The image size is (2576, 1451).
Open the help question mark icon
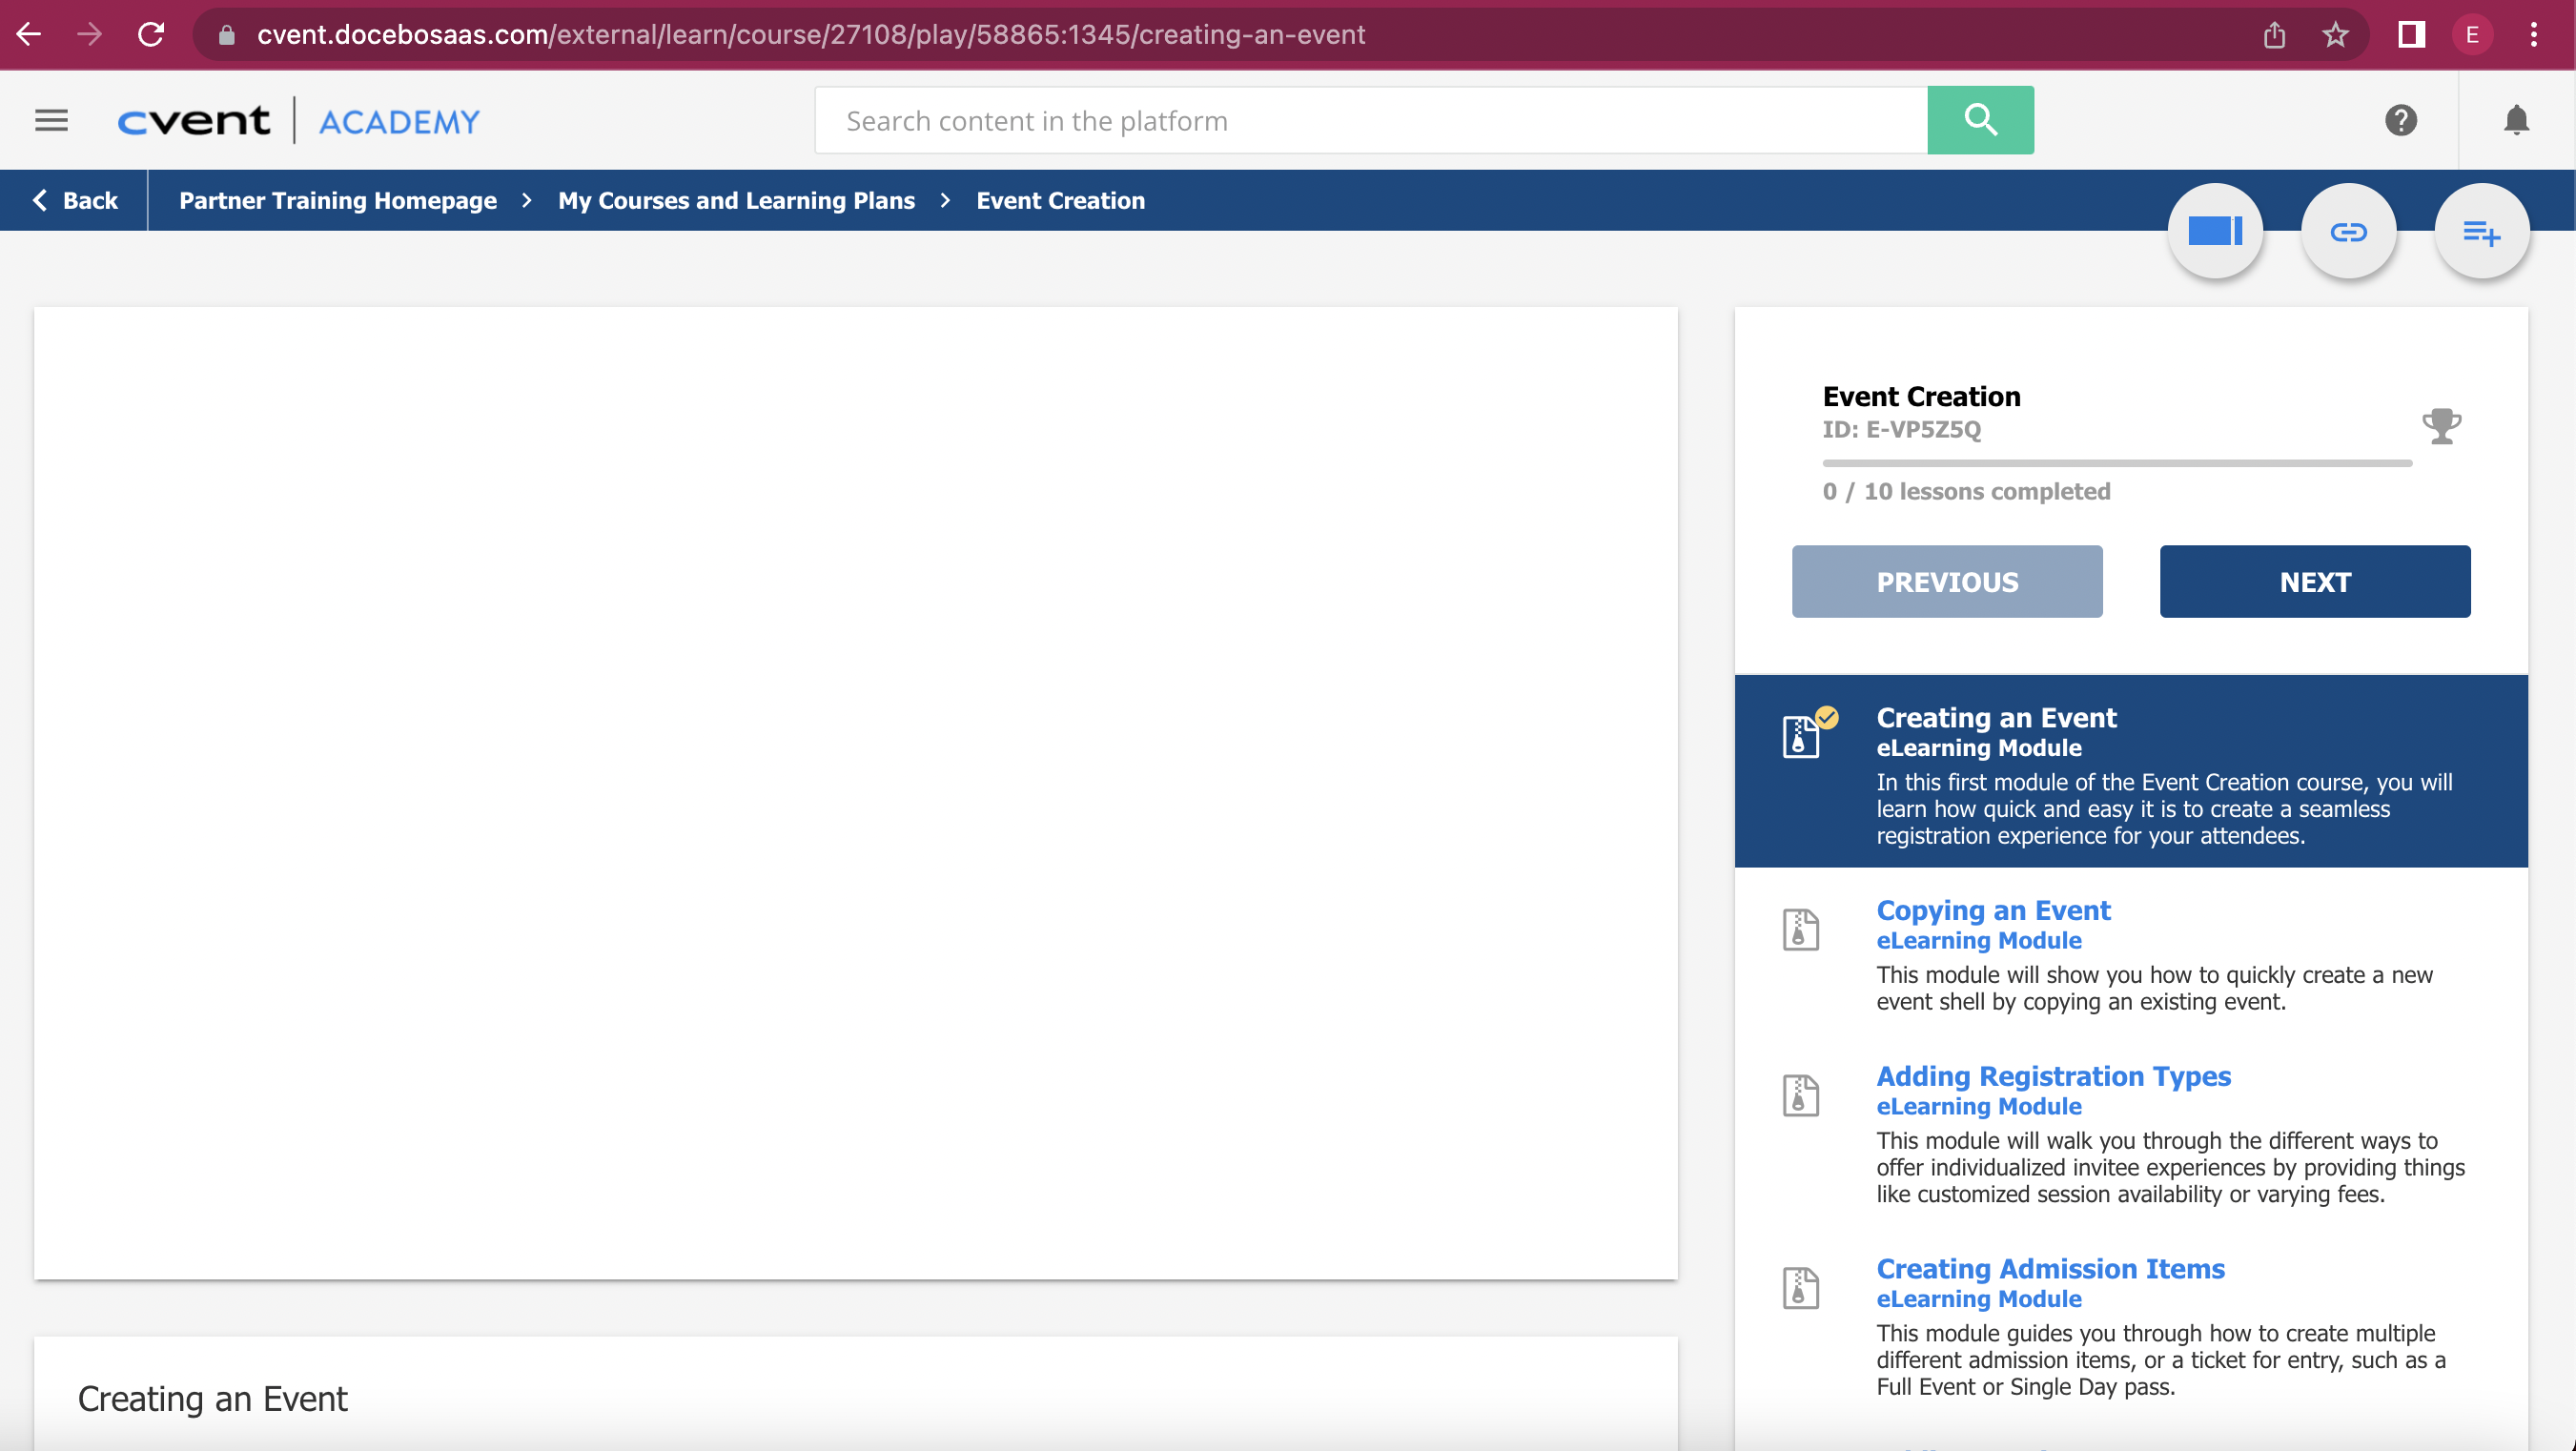pyautogui.click(x=2400, y=121)
